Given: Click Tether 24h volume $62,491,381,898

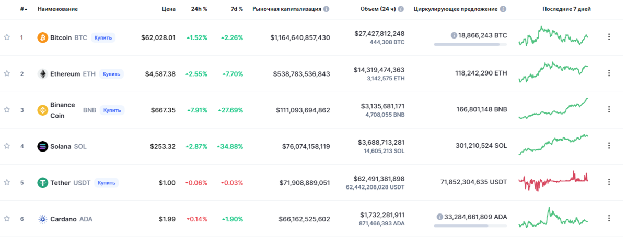Looking at the screenshot, I should [379, 179].
